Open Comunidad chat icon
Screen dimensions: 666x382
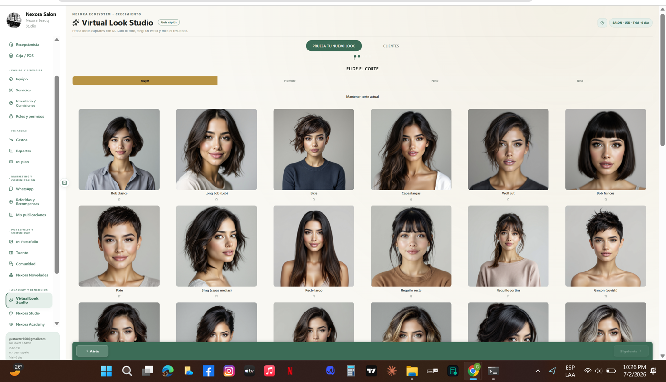click(11, 264)
